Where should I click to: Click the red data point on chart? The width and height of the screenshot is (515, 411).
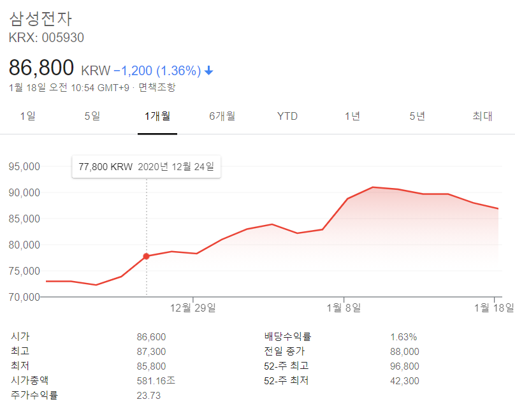tap(146, 256)
